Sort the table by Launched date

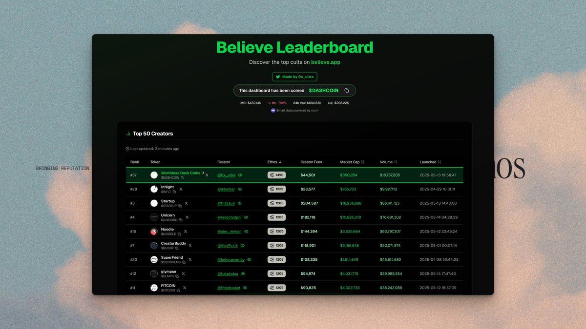coord(431,162)
